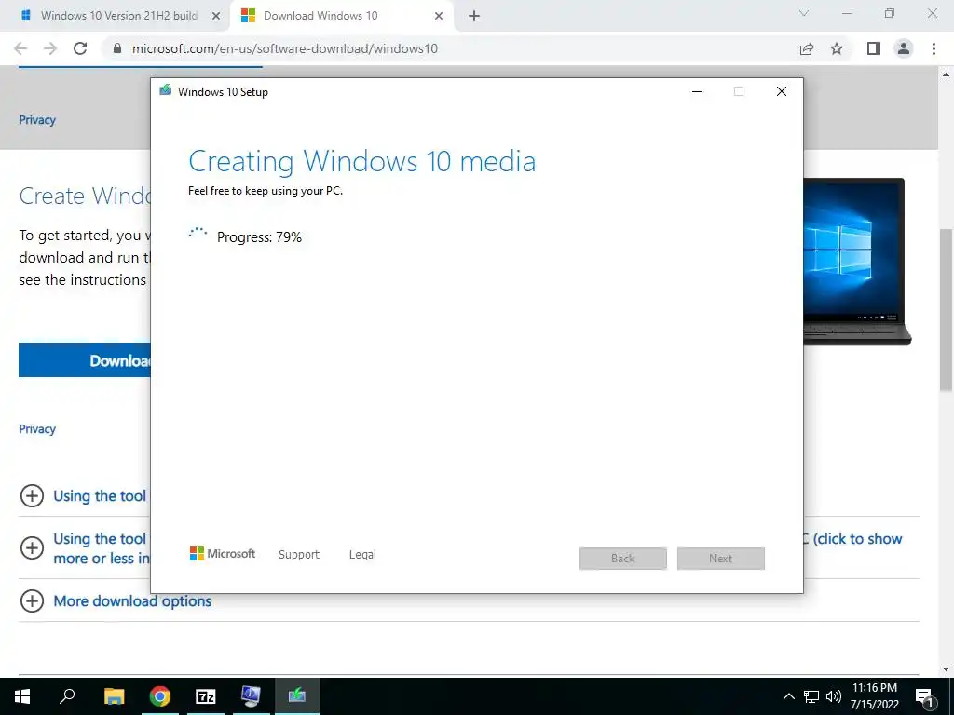Click the Chrome forward arrow
Image resolution: width=954 pixels, height=715 pixels.
pyautogui.click(x=50, y=48)
